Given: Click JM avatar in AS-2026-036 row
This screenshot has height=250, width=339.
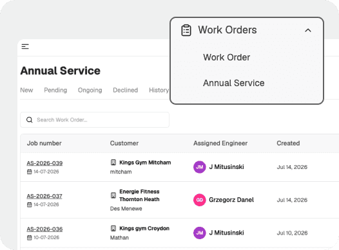Looking at the screenshot, I should (x=199, y=233).
